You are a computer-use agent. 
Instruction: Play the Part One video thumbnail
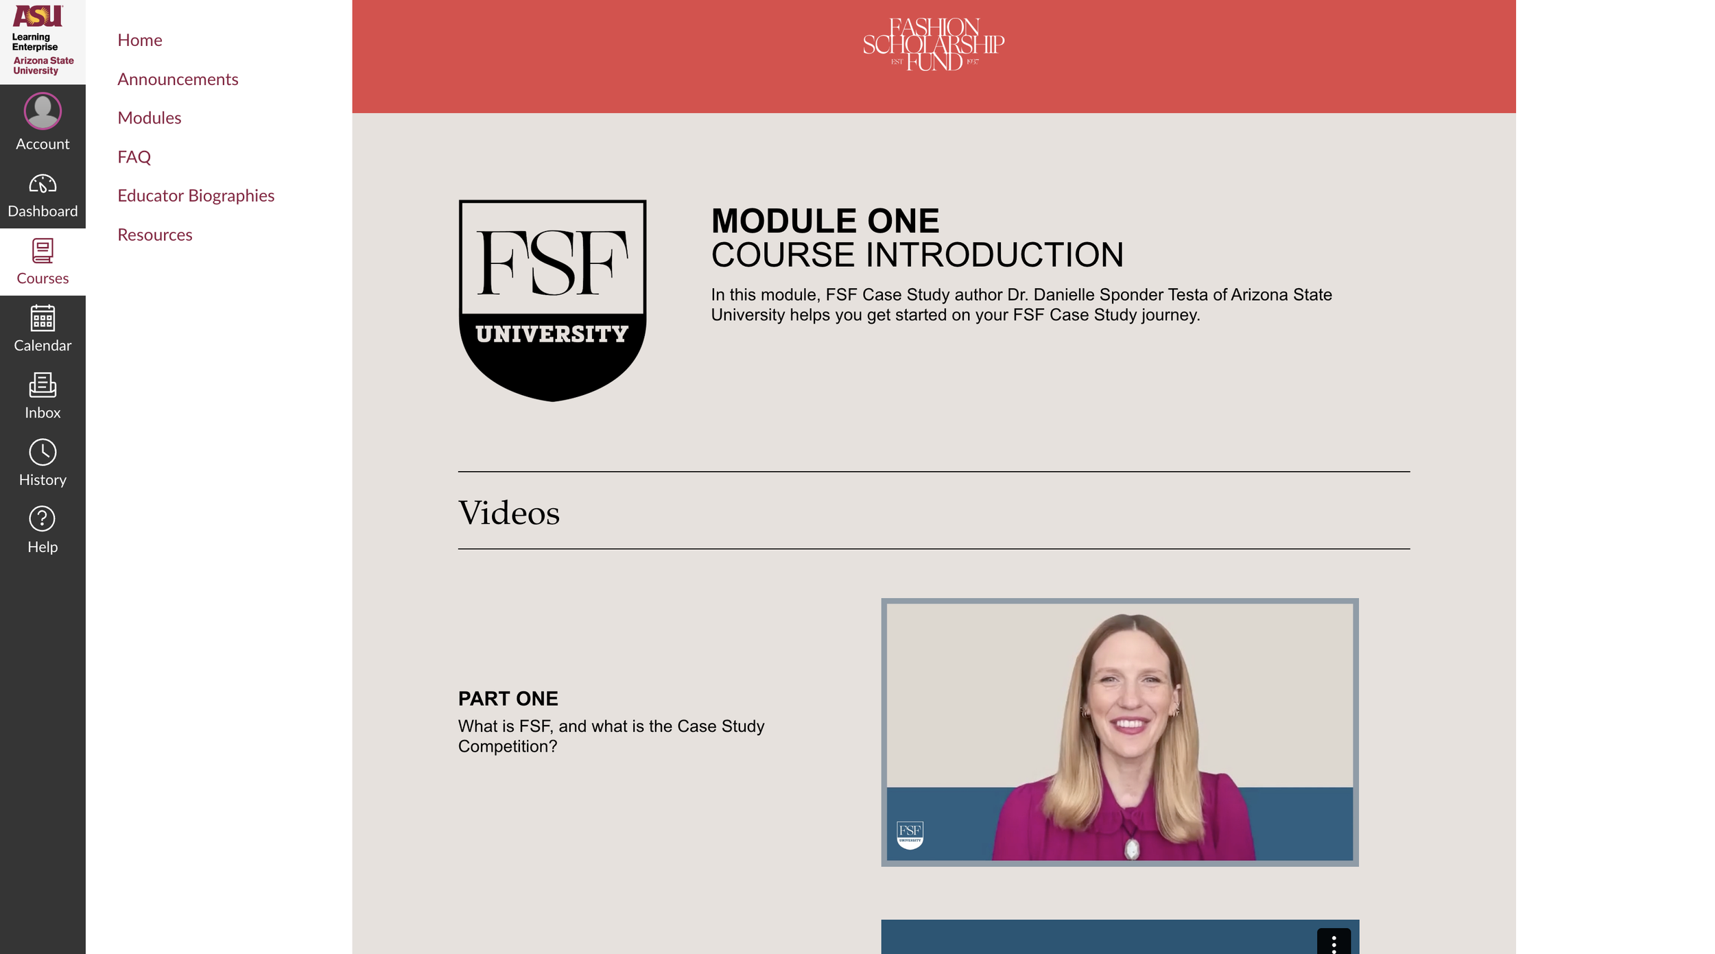(1120, 732)
